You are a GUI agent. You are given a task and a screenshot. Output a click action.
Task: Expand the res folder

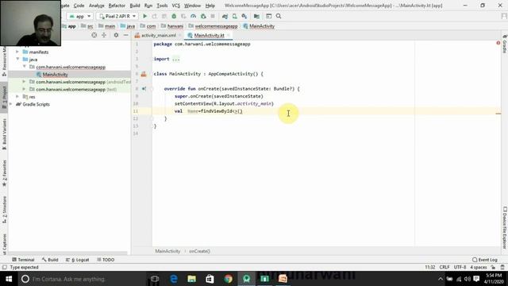[x=17, y=97]
